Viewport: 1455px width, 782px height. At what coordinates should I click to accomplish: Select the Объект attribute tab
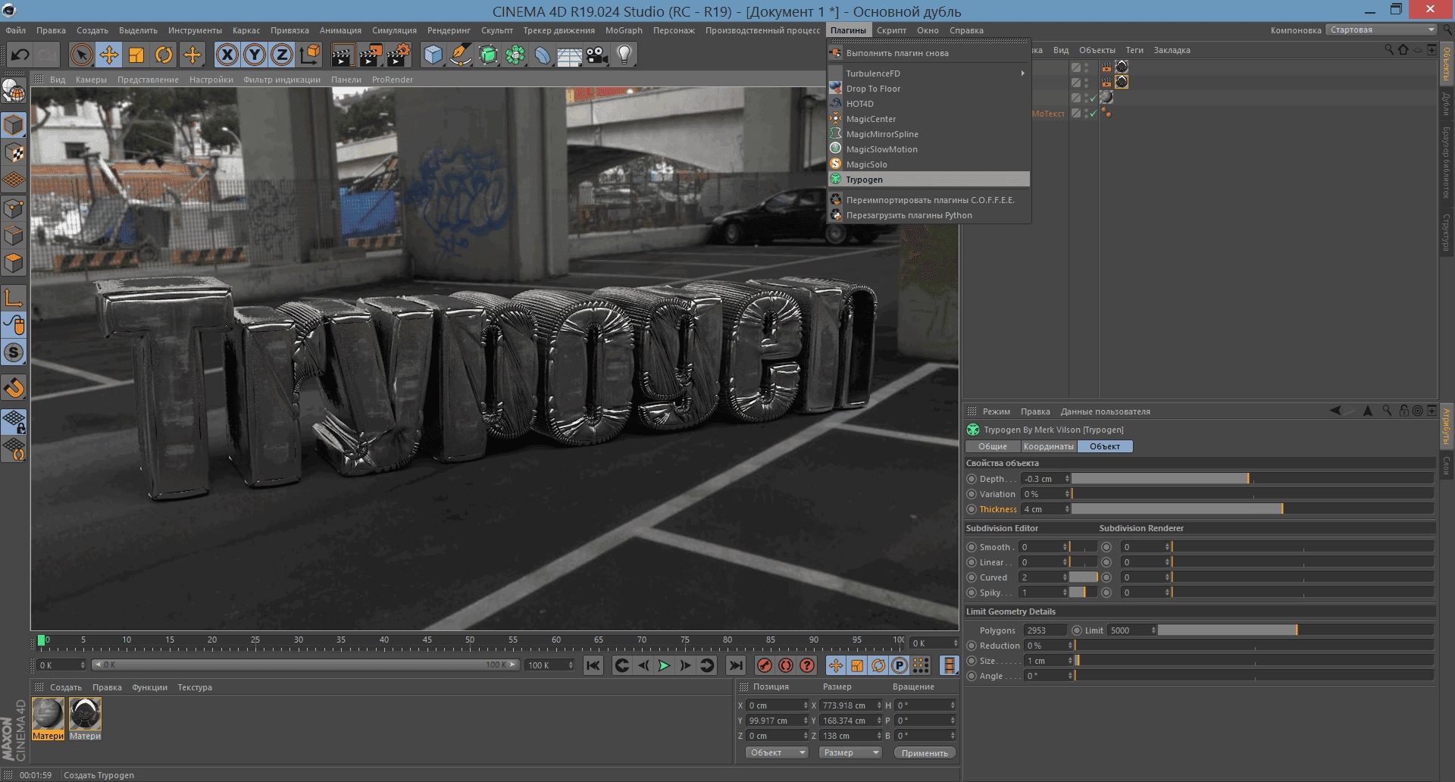(x=1105, y=446)
